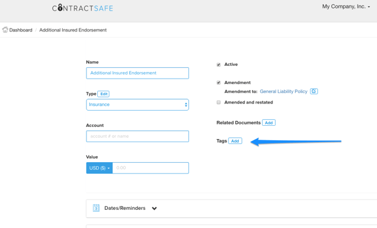Click the ContractSafe logo
The width and height of the screenshot is (377, 228).
pos(82,8)
